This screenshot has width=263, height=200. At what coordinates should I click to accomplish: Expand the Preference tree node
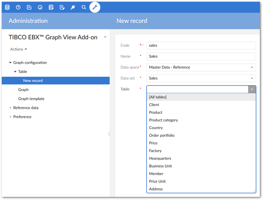(x=10, y=117)
